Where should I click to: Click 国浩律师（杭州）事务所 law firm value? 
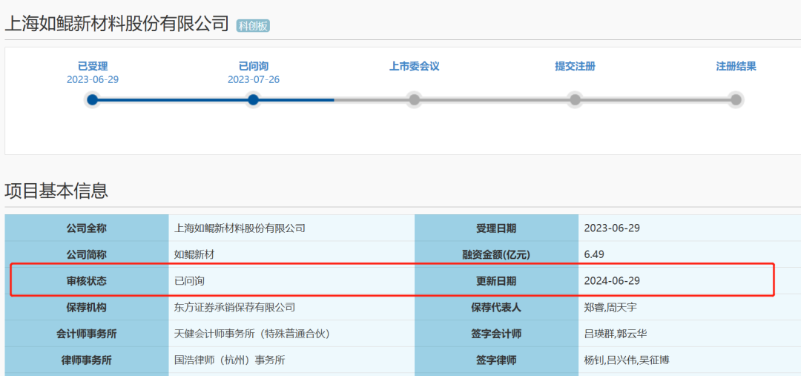pyautogui.click(x=229, y=360)
